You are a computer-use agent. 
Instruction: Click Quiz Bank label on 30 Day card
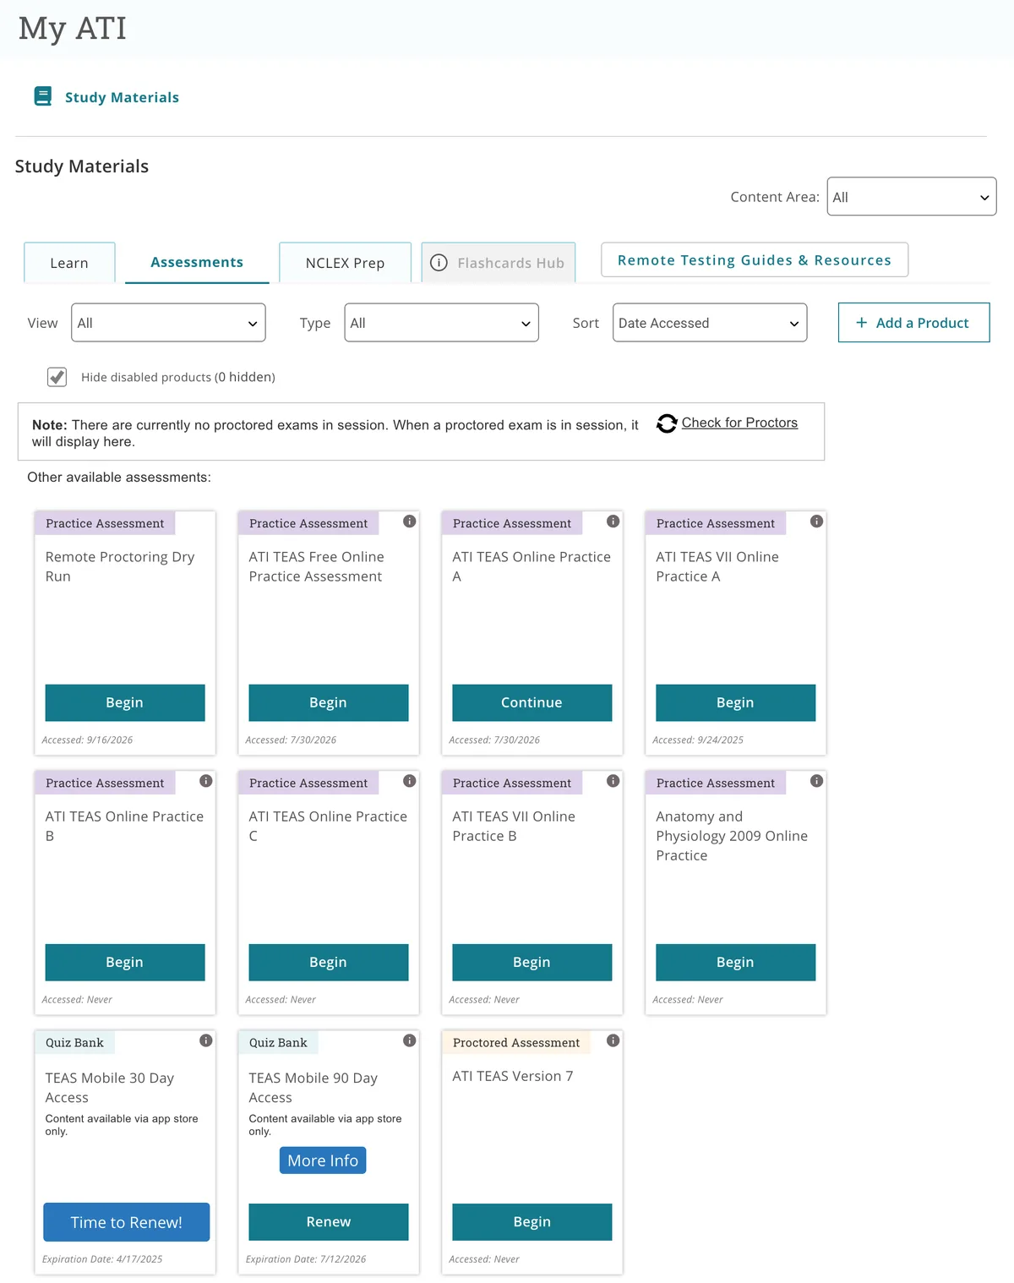(74, 1042)
